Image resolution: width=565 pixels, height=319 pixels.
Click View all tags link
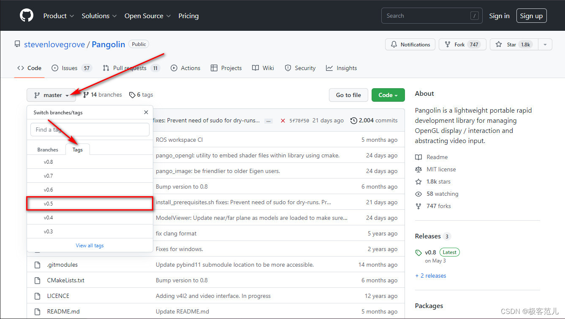coord(90,245)
